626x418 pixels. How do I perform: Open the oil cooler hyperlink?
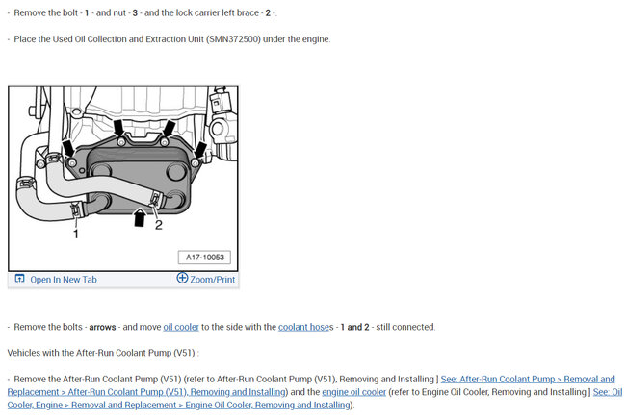(x=181, y=327)
